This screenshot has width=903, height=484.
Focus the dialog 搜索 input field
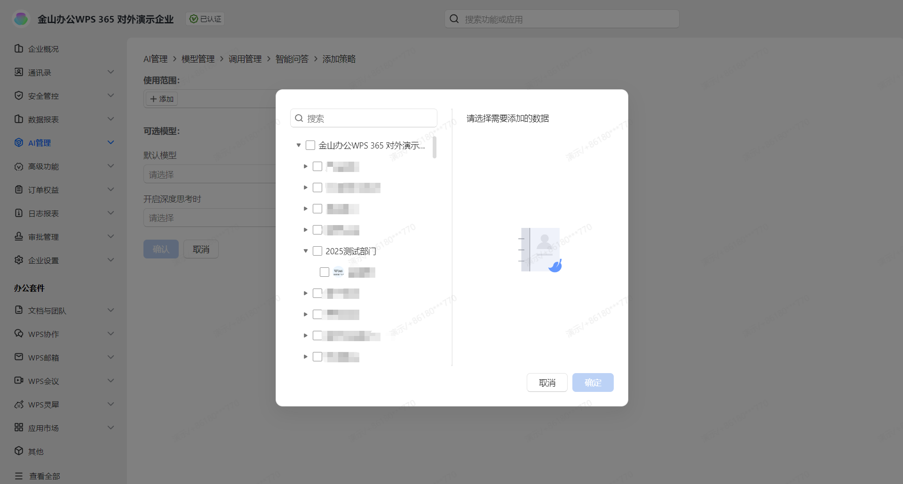coord(364,118)
